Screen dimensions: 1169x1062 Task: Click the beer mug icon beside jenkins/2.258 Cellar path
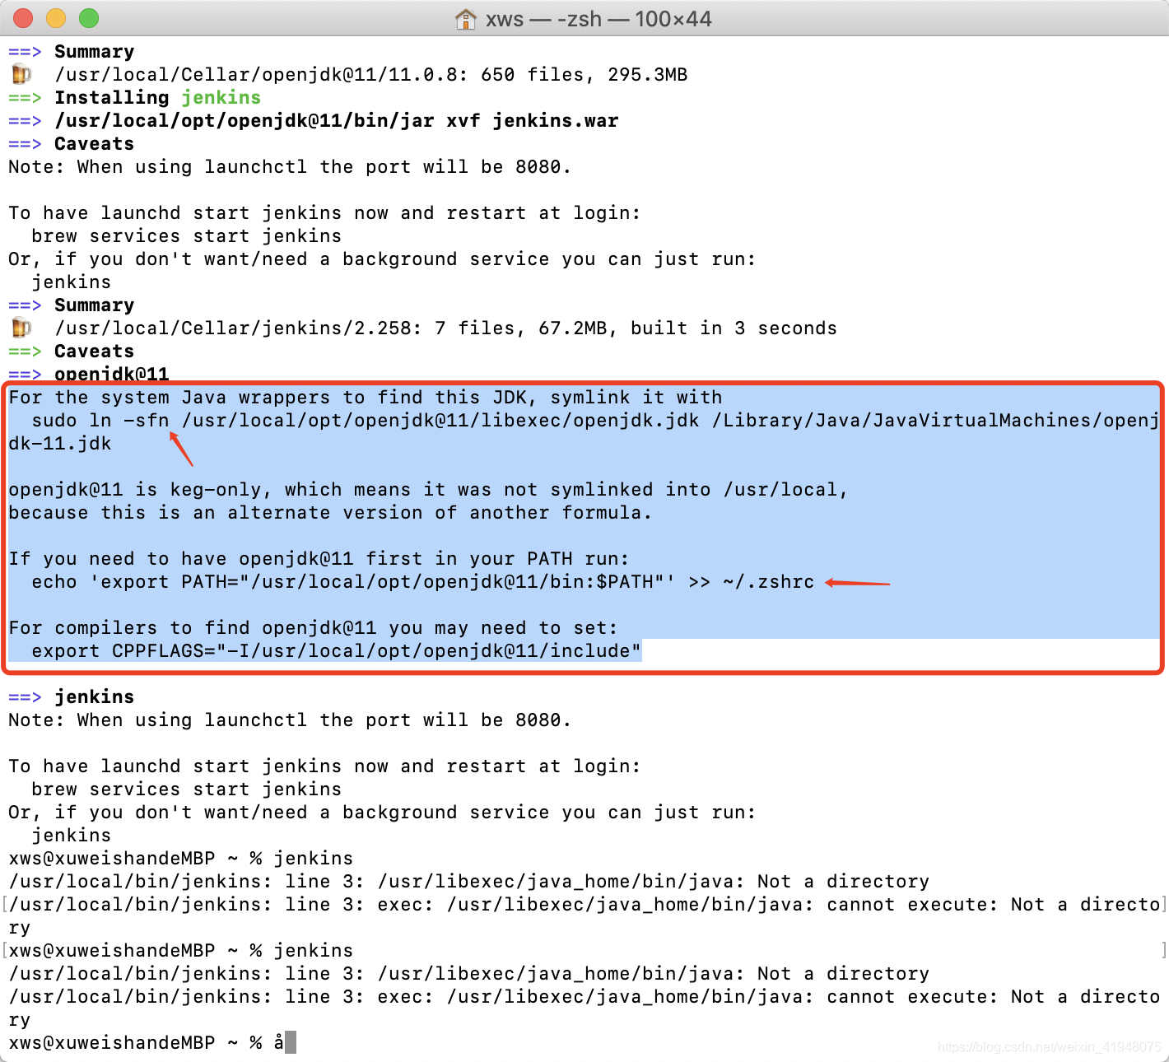pos(21,328)
